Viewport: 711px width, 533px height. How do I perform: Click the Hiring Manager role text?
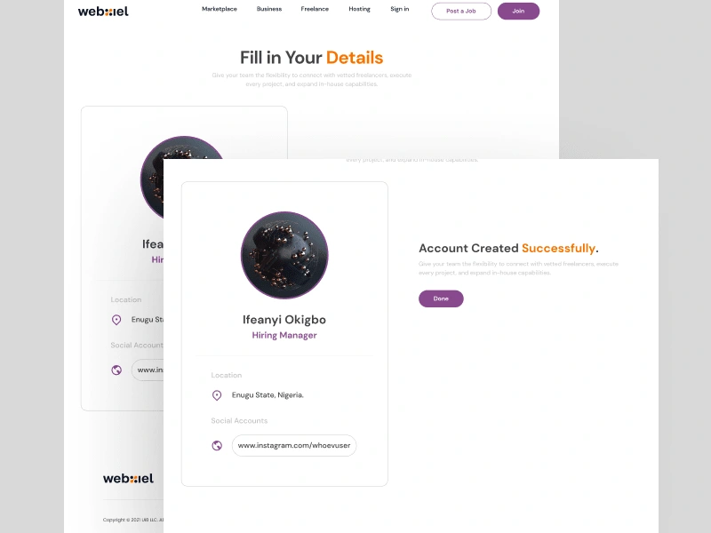coord(284,336)
